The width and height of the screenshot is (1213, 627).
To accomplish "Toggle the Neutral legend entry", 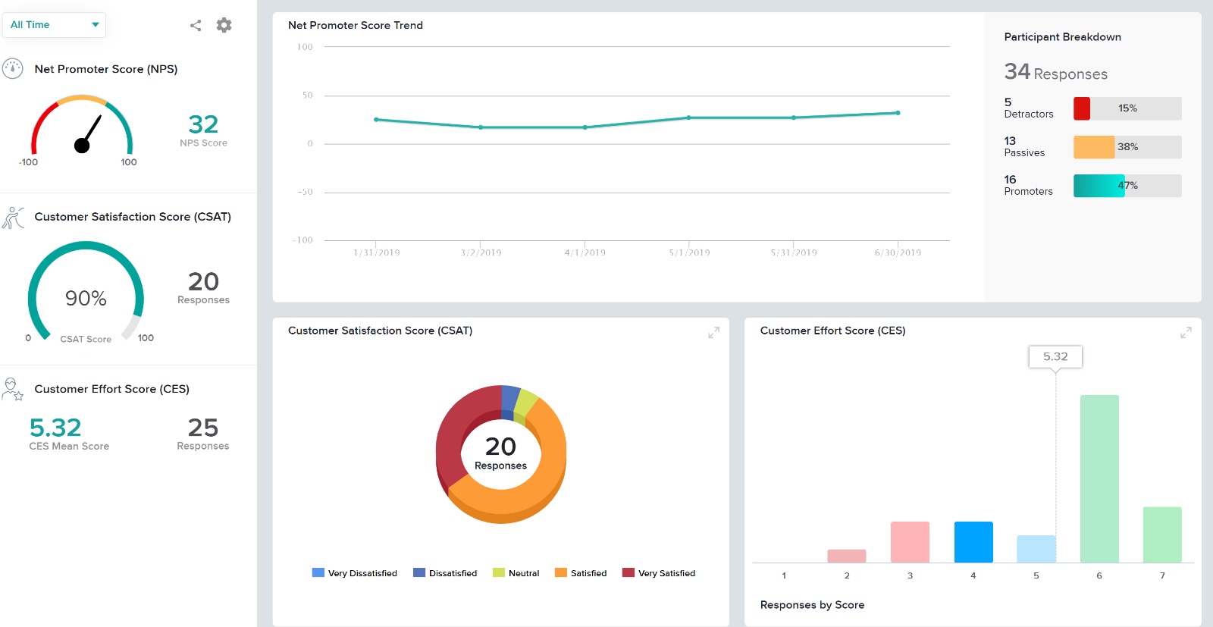I will [516, 573].
